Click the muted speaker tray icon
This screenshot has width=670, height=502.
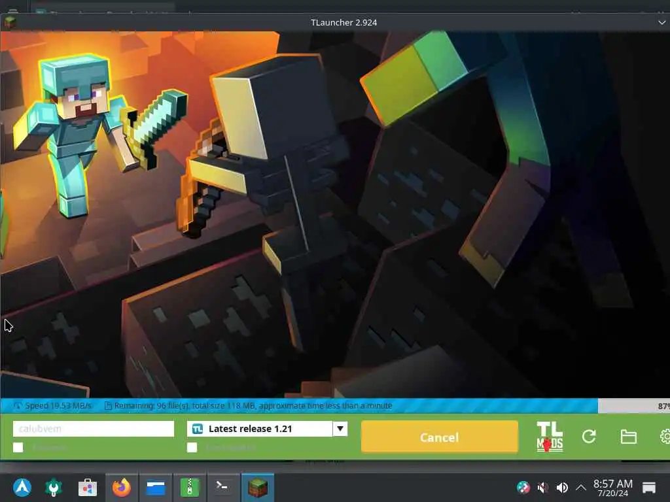point(542,487)
